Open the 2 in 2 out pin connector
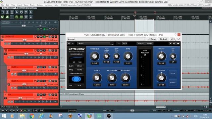The height and width of the screenshot is (119, 212). [163, 39]
